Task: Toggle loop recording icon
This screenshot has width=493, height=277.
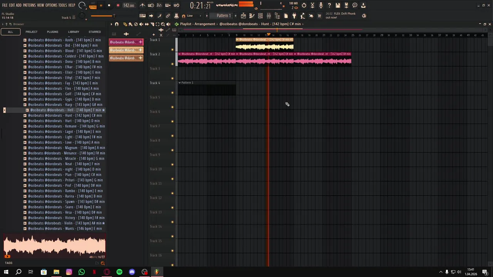Action: [176, 5]
